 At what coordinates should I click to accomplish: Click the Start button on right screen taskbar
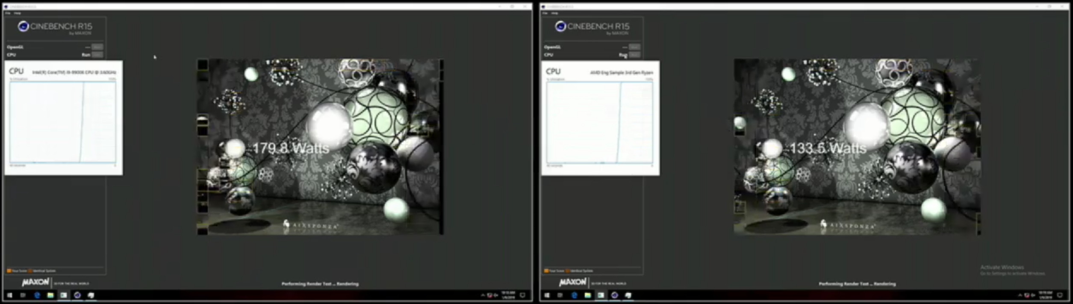click(547, 295)
